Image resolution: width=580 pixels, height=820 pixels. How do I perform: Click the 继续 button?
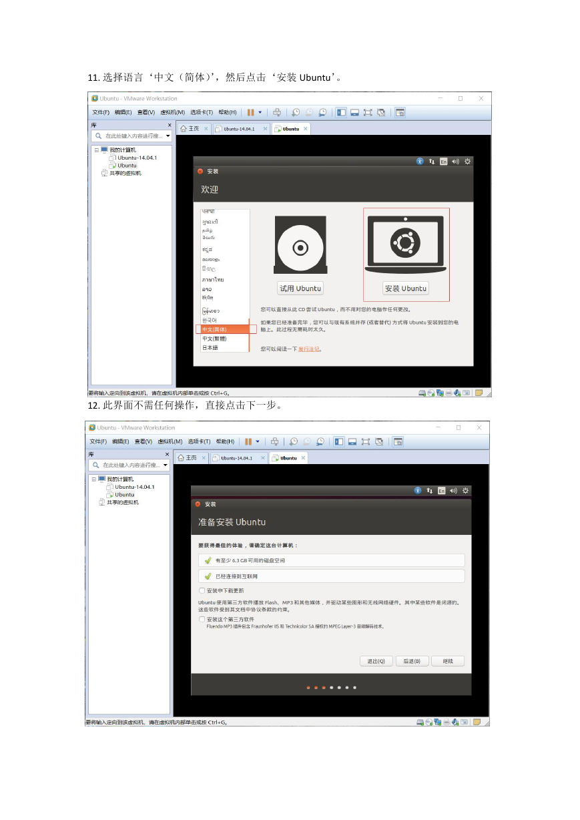pos(448,661)
